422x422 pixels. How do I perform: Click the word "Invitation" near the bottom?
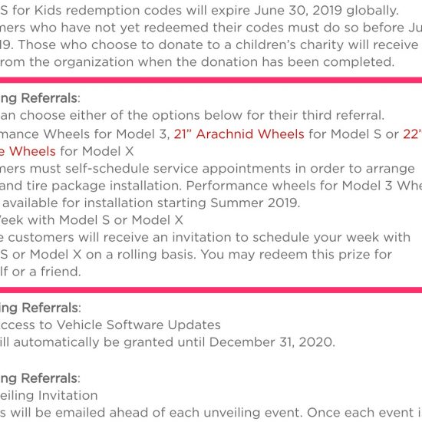[x=68, y=395]
